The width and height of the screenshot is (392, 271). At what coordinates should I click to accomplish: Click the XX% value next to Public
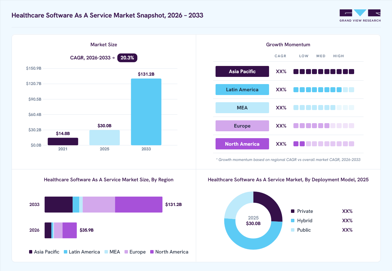click(x=347, y=230)
